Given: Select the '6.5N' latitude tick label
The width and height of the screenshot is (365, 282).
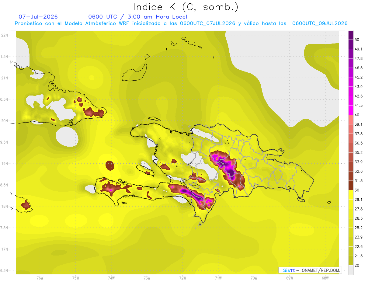Looking at the screenshot, I should coord(5,271).
